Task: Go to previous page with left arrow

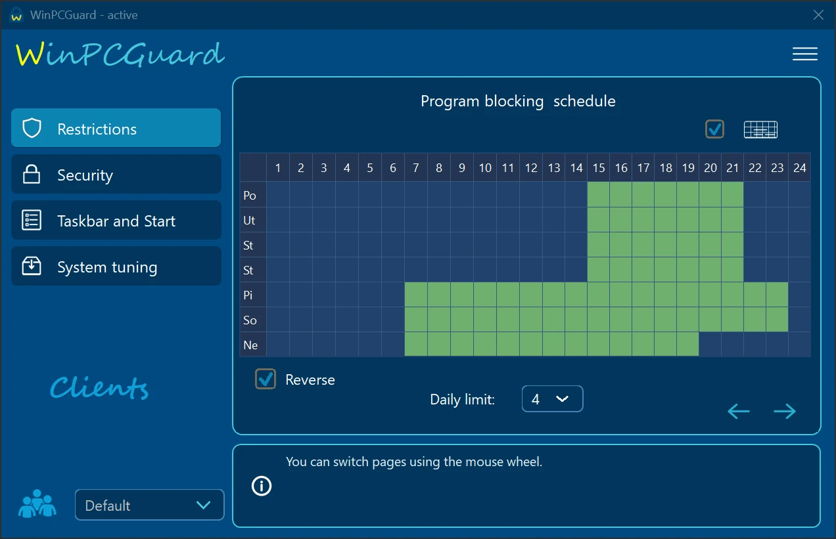Action: [x=739, y=412]
